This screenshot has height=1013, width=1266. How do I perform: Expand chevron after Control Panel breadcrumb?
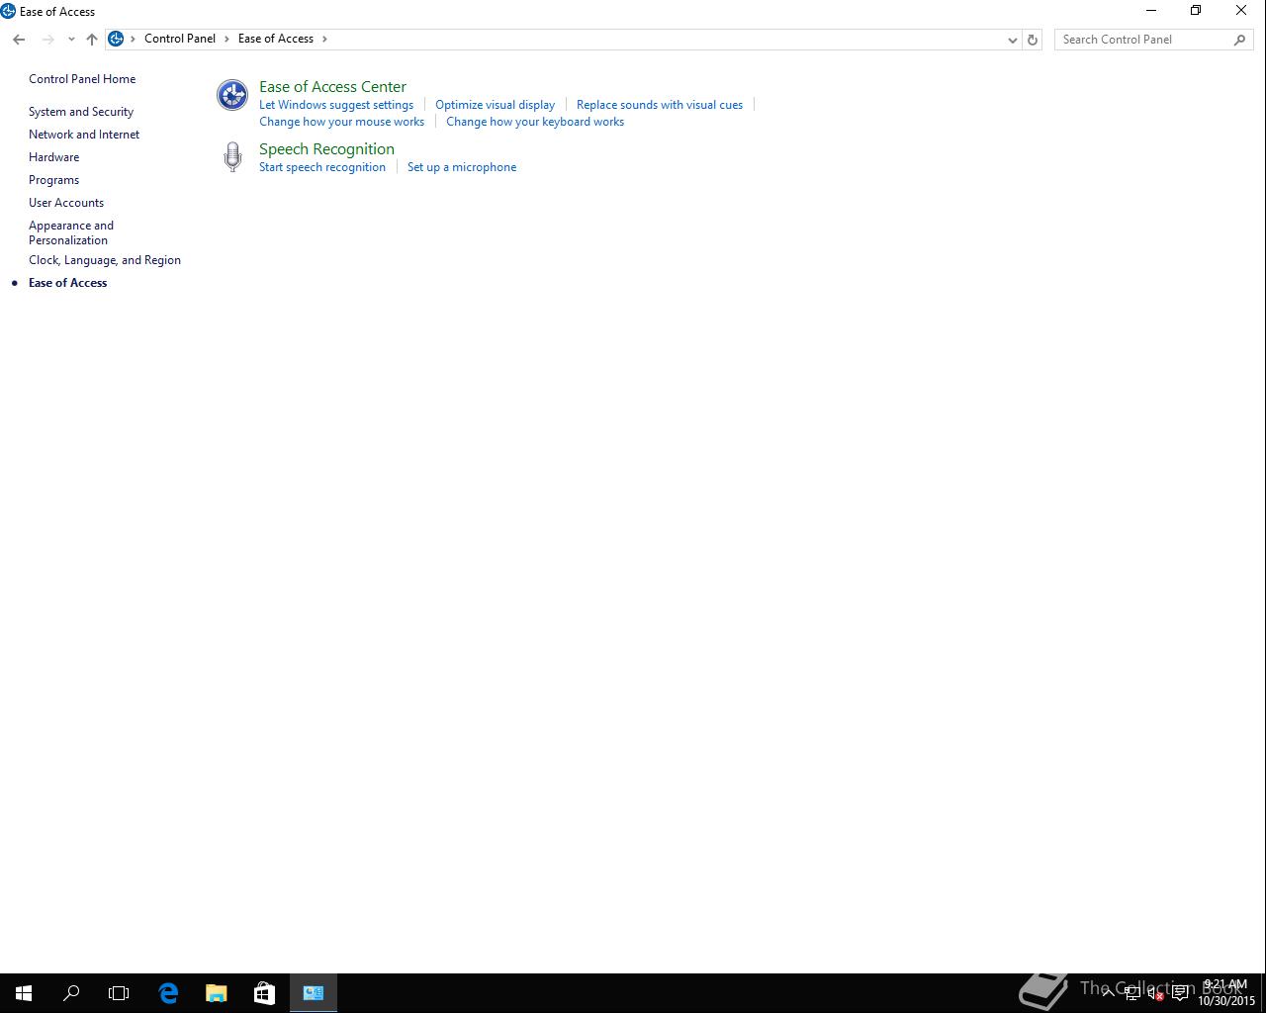[x=226, y=39]
